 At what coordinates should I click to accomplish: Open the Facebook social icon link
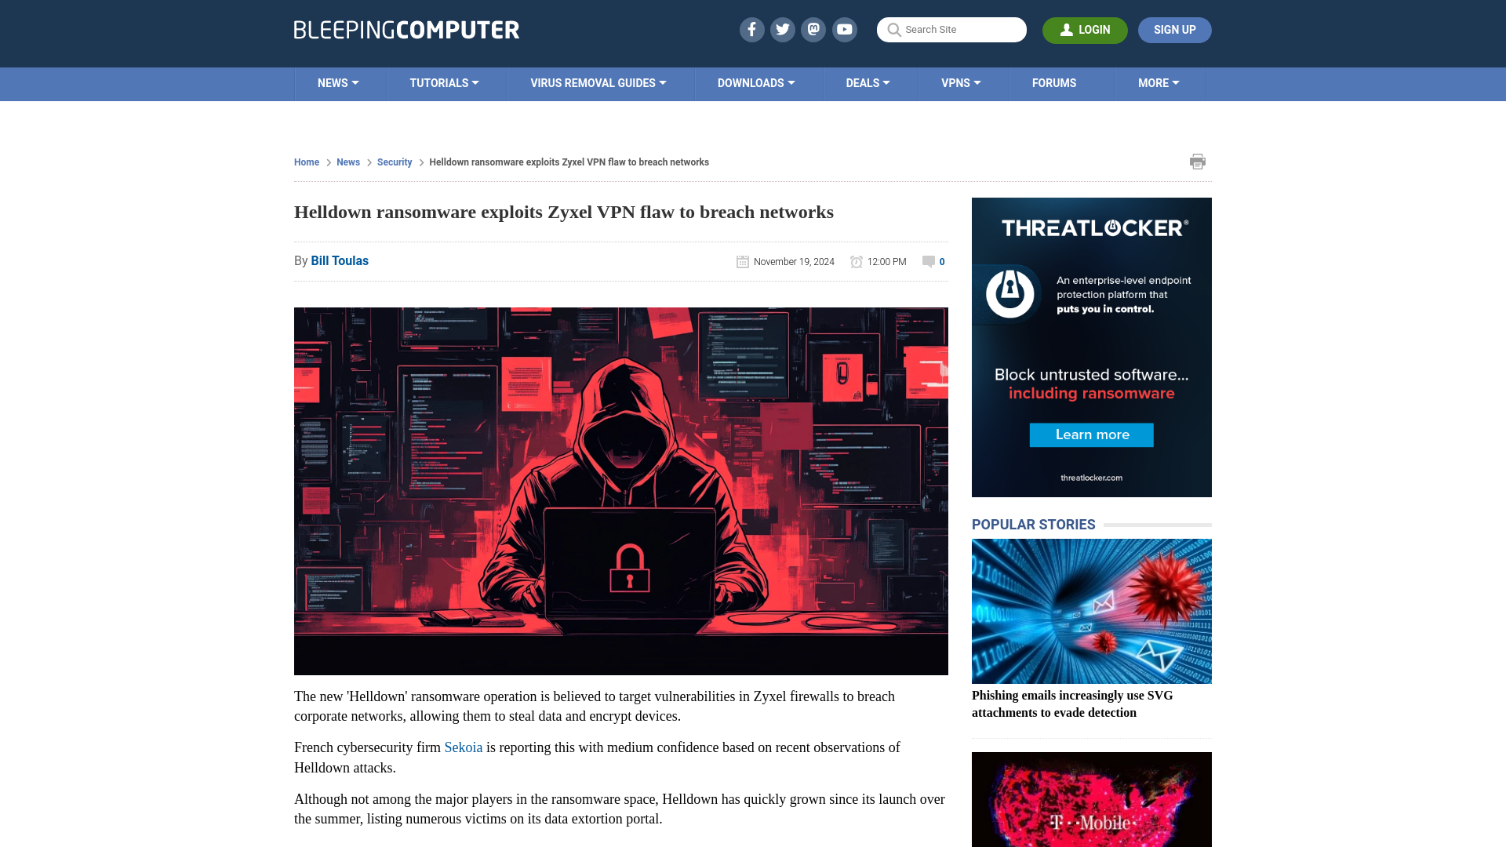click(x=751, y=29)
